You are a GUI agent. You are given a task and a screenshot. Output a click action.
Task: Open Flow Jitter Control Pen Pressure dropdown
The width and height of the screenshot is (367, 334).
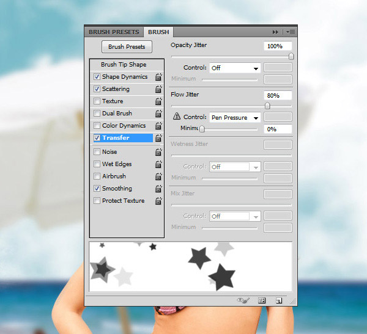click(x=235, y=117)
